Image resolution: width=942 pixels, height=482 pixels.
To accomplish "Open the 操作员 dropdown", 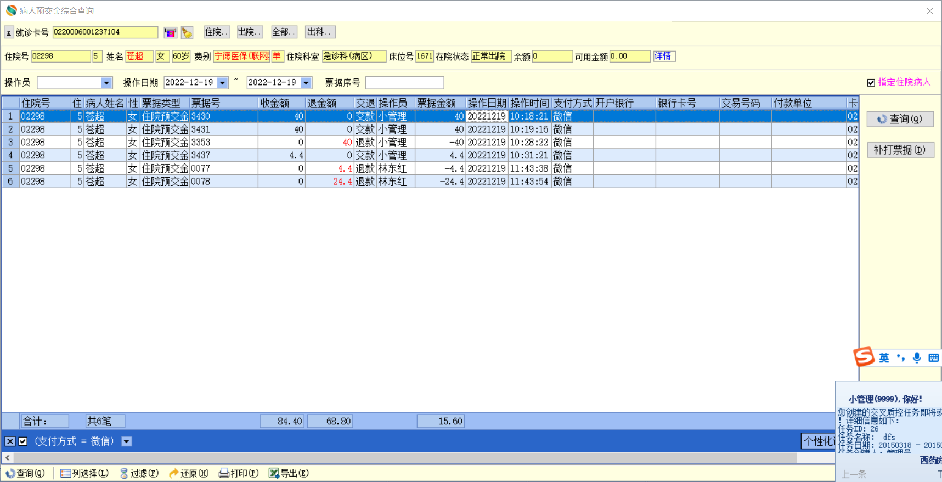I will 106,83.
